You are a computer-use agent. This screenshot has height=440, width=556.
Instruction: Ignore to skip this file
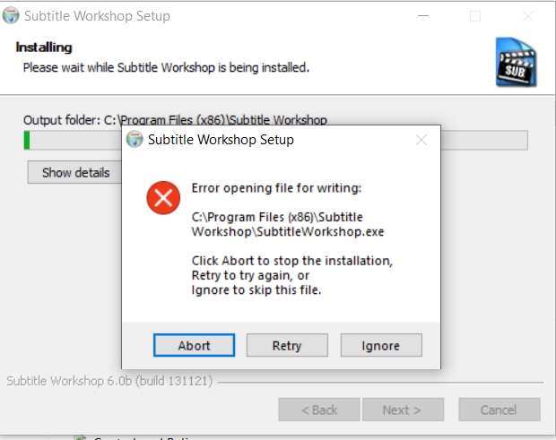coord(381,345)
